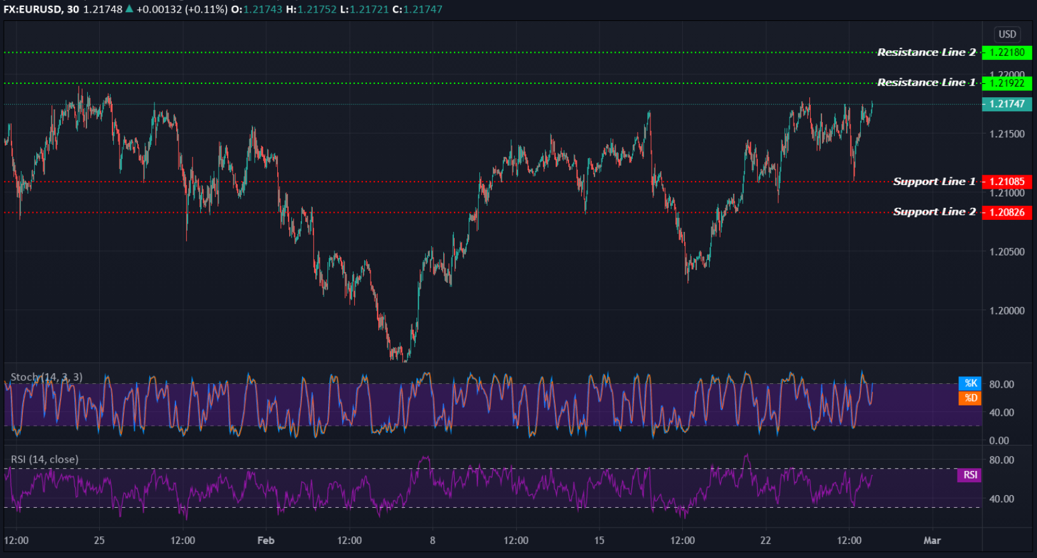Click the 1.20826 red price tag
1037x558 pixels.
point(1007,212)
